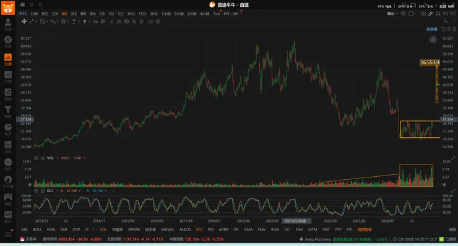Open the 顯示 display dropdown
This screenshot has height=246, width=458.
pos(392,14)
